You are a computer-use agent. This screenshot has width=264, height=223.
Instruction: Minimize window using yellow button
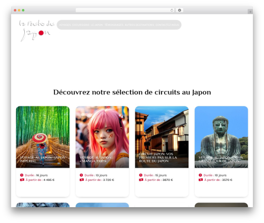[19, 11]
